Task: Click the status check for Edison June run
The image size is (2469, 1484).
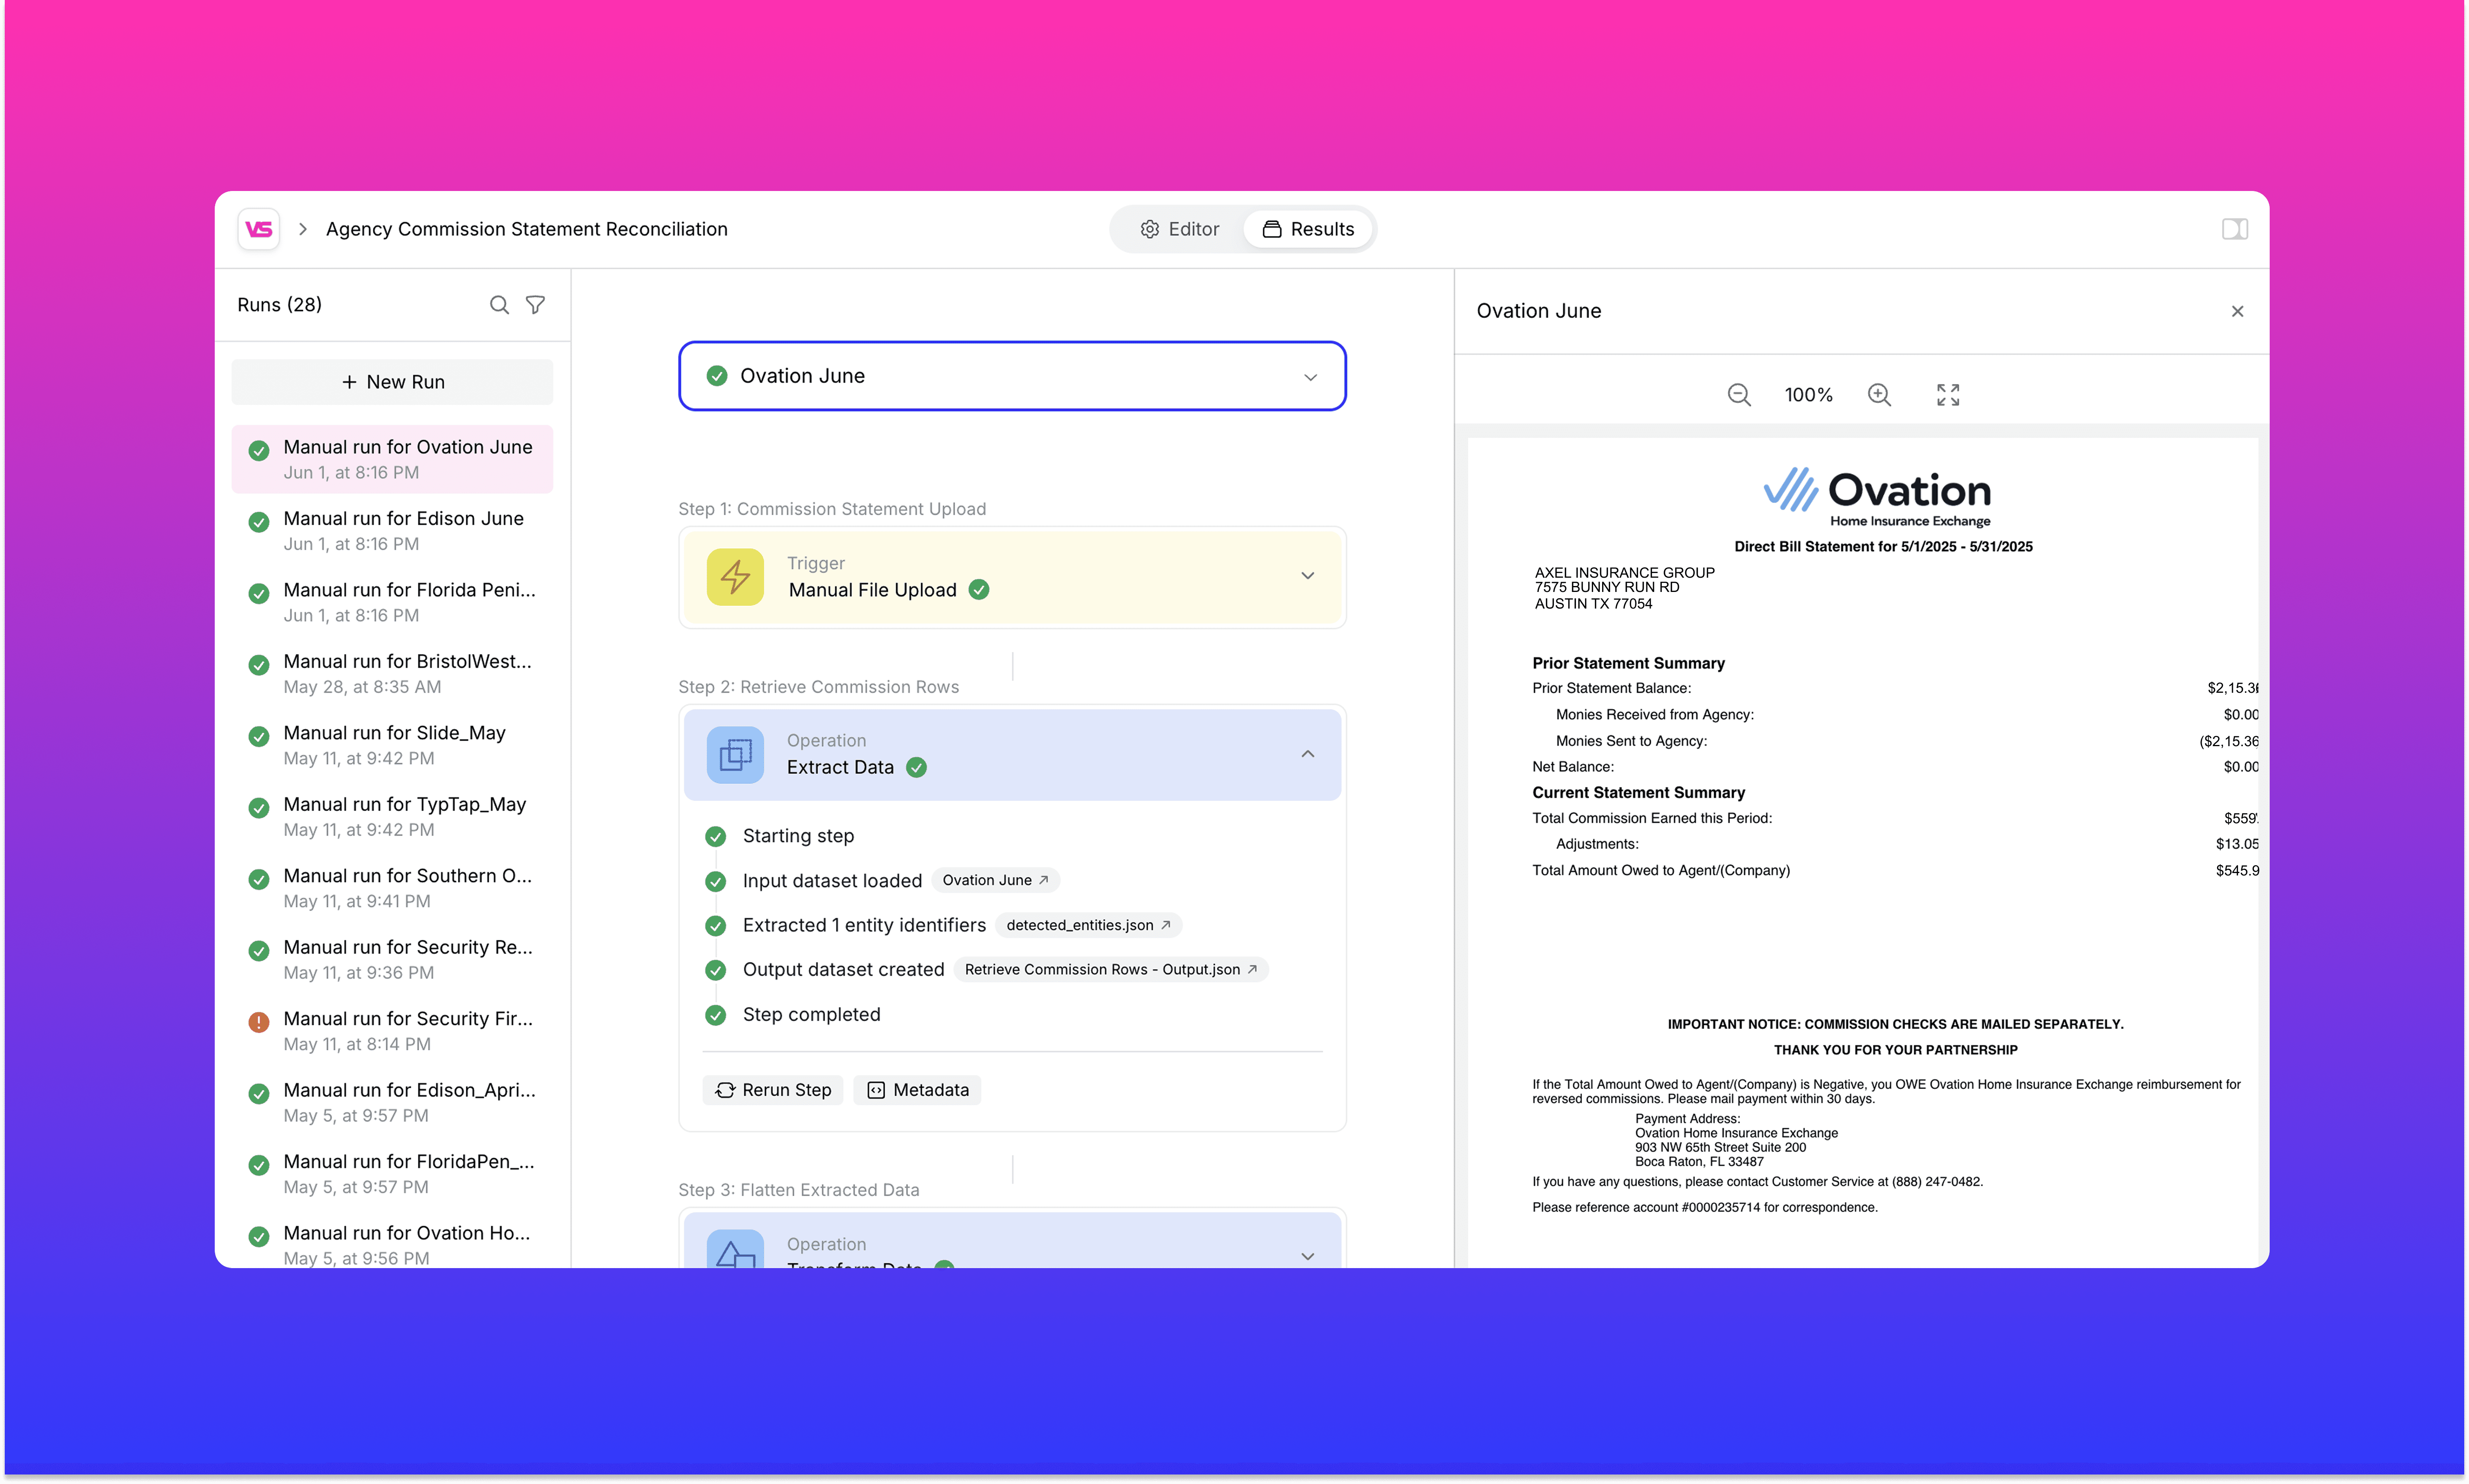Action: pos(259,522)
